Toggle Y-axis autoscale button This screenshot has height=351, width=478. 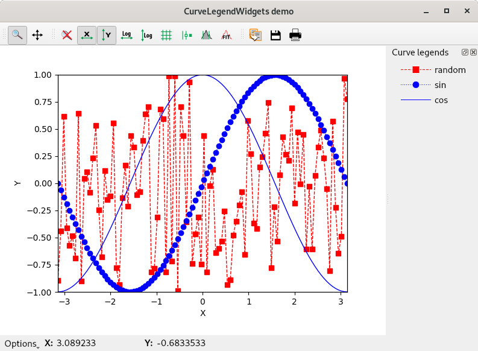pos(107,35)
